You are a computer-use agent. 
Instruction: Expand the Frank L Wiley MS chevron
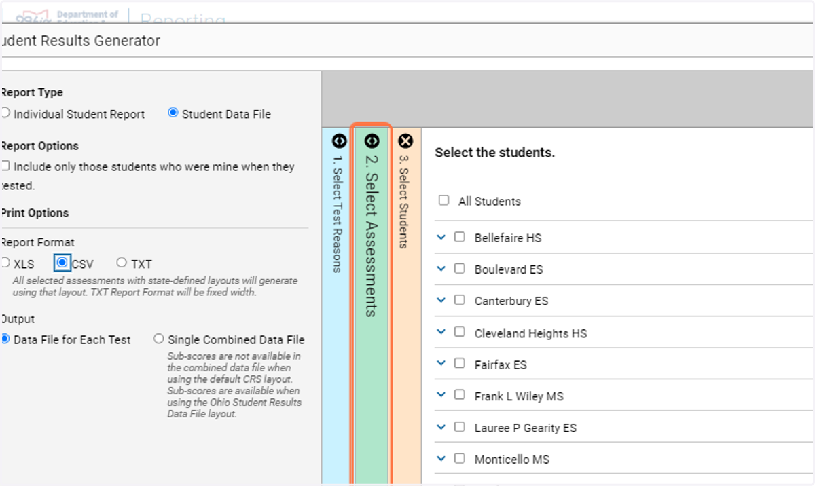coord(441,395)
